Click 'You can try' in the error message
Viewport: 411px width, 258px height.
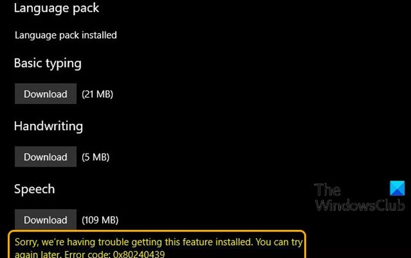point(279,242)
